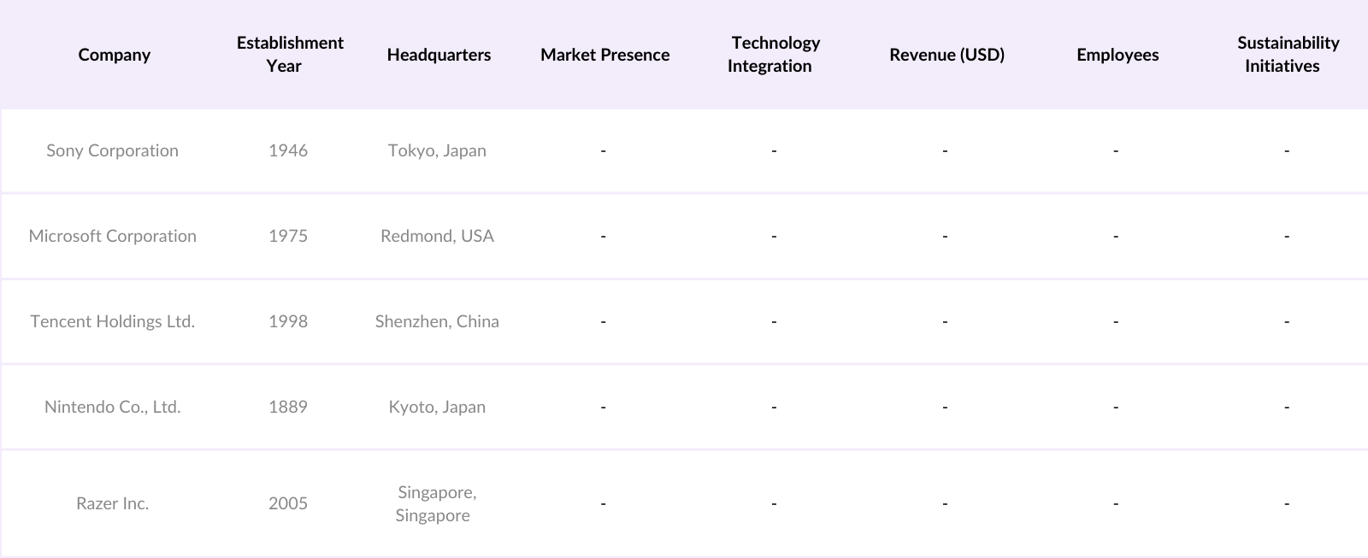Click the Tencent Holdings Ltd. cell
1368x558 pixels.
click(x=112, y=321)
